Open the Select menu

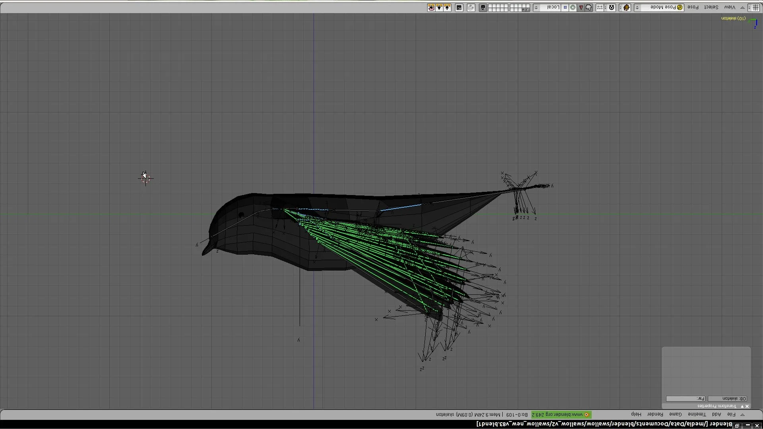(711, 7)
